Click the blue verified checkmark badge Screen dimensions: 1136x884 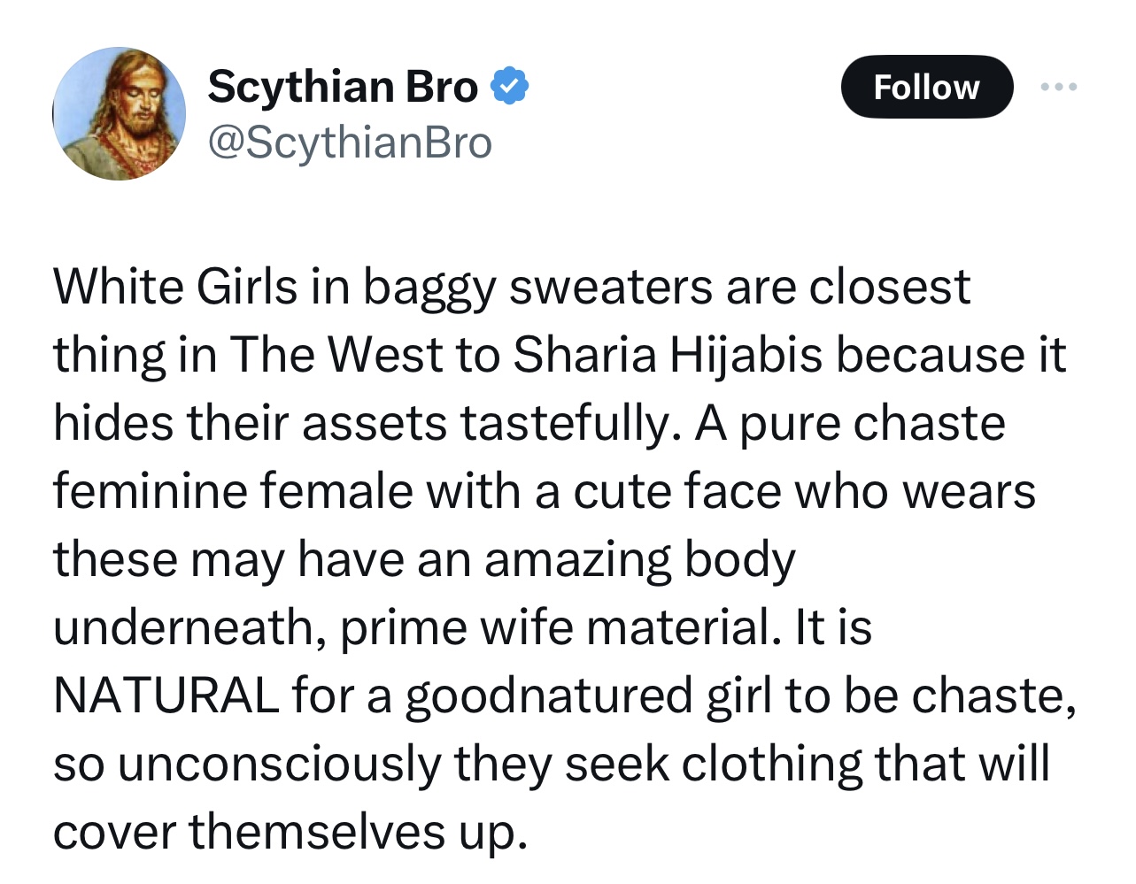coord(509,87)
